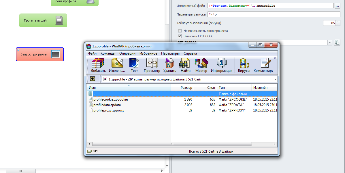The width and height of the screenshot is (345, 173).
Task: Open the Файл menu in WinRAR
Action: (x=93, y=53)
